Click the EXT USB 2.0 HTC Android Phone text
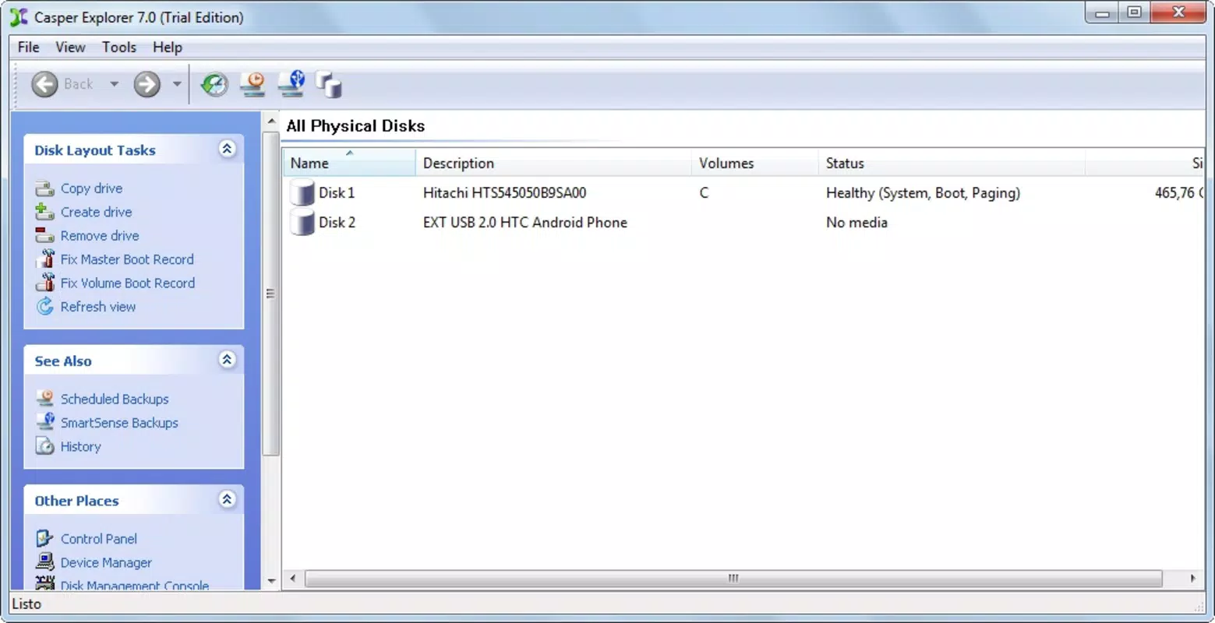1215x623 pixels. point(524,223)
